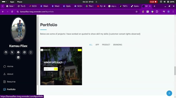The width and height of the screenshot is (176, 98).
Task: Open the screen display icon in top bar
Action: (x=161, y=2)
